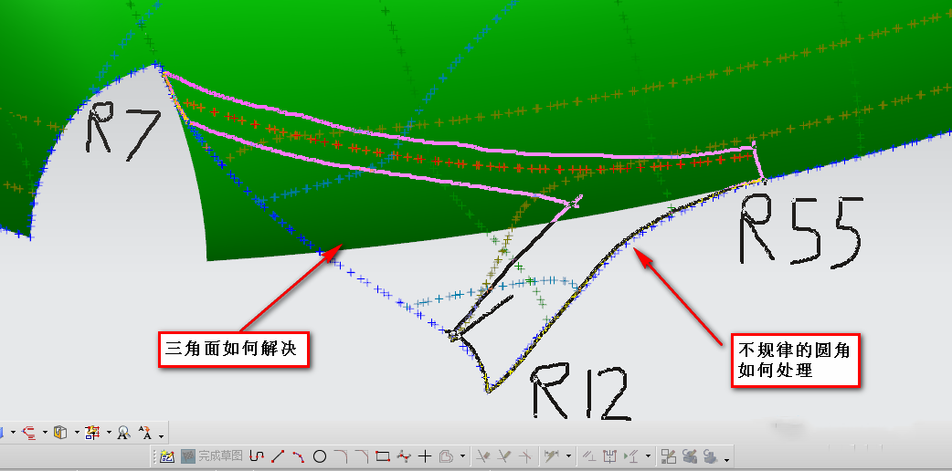Select the Point (plus) sketch tool
Screen dimensions: 952x471
[425, 455]
